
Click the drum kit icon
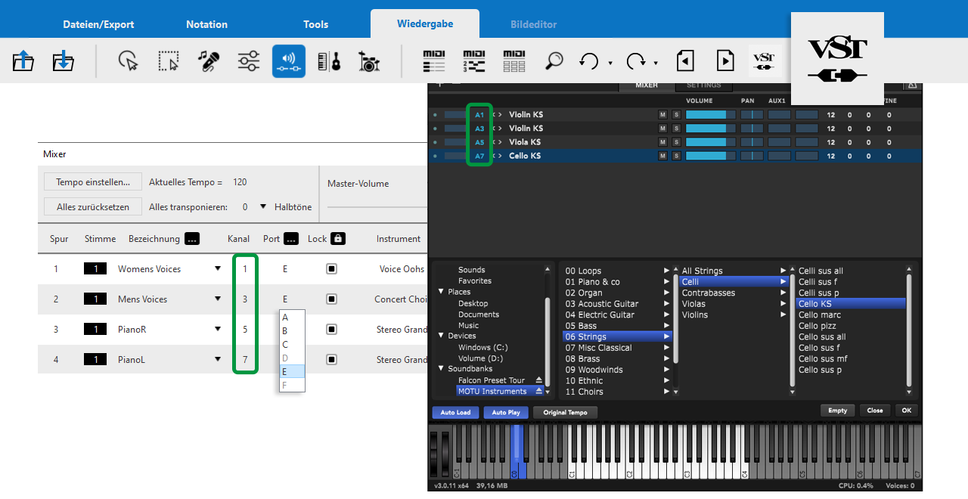point(369,61)
